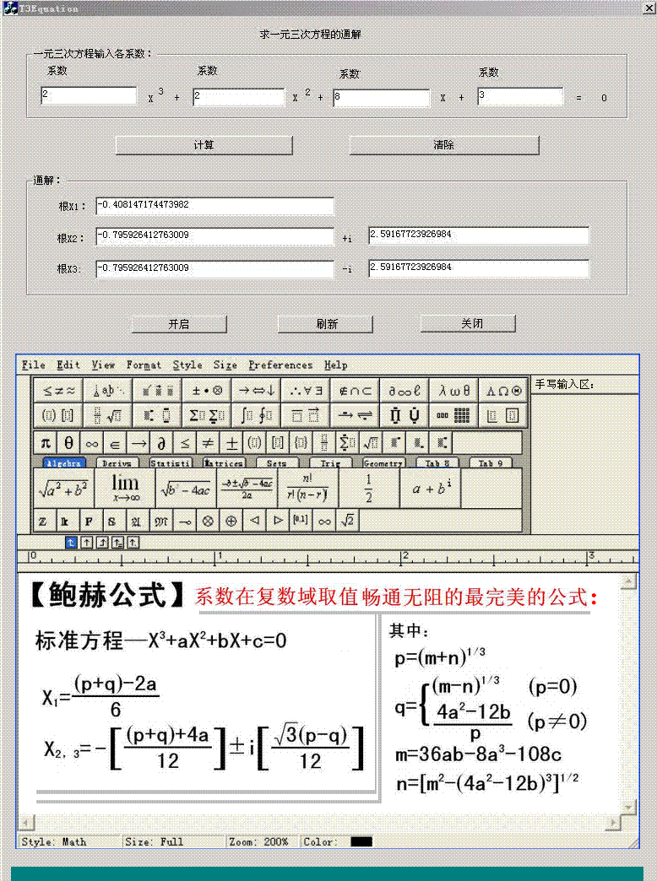Insert the one-half fraction expression

[368, 489]
